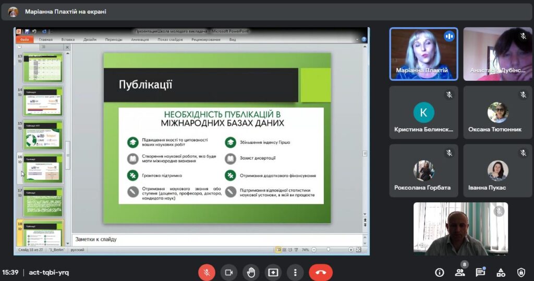Image resolution: width=534 pixels, height=281 pixels.
Task: Open the chat messages panel
Action: click(480, 272)
